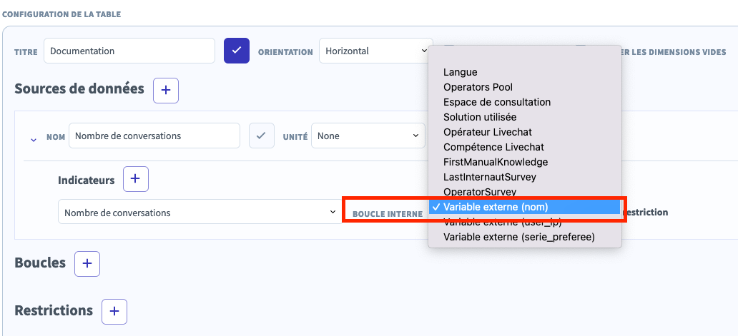Open the Unité dropdown set to None
This screenshot has height=336, width=738.
pyautogui.click(x=368, y=136)
